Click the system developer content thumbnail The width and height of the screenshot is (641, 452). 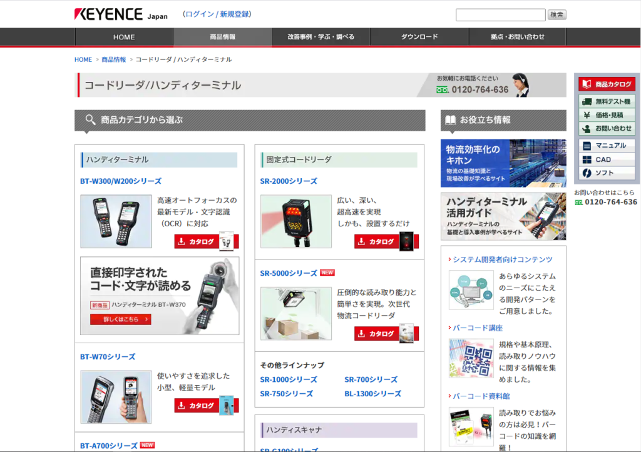click(x=471, y=290)
